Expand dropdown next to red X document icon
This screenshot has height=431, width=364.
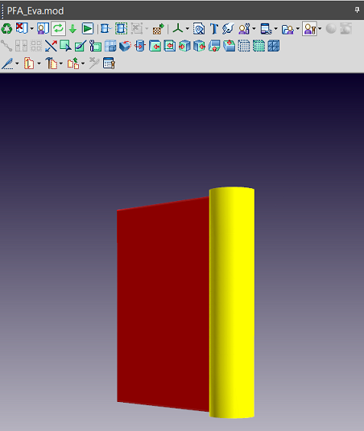[x=32, y=29]
